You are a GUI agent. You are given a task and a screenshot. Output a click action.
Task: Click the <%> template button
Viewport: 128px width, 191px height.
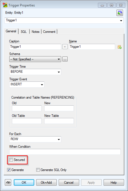tap(8, 182)
